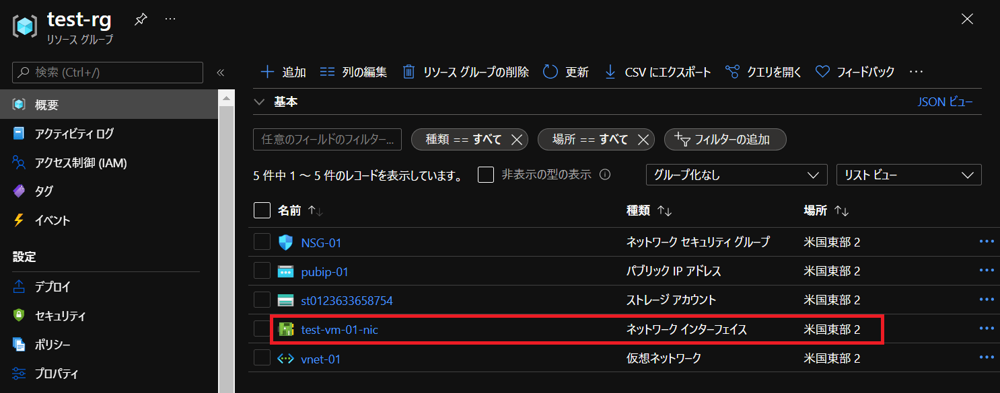
Task: Check the box for pubip-01
Action: (262, 271)
